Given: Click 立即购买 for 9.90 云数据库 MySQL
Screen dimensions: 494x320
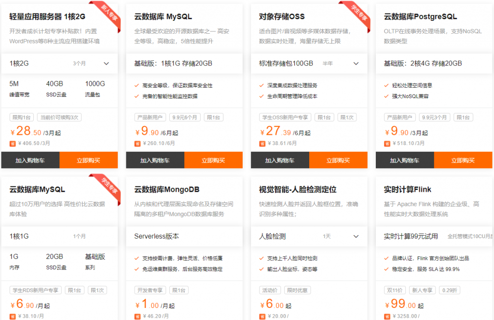Looking at the screenshot, I should pyautogui.click(x=213, y=160).
